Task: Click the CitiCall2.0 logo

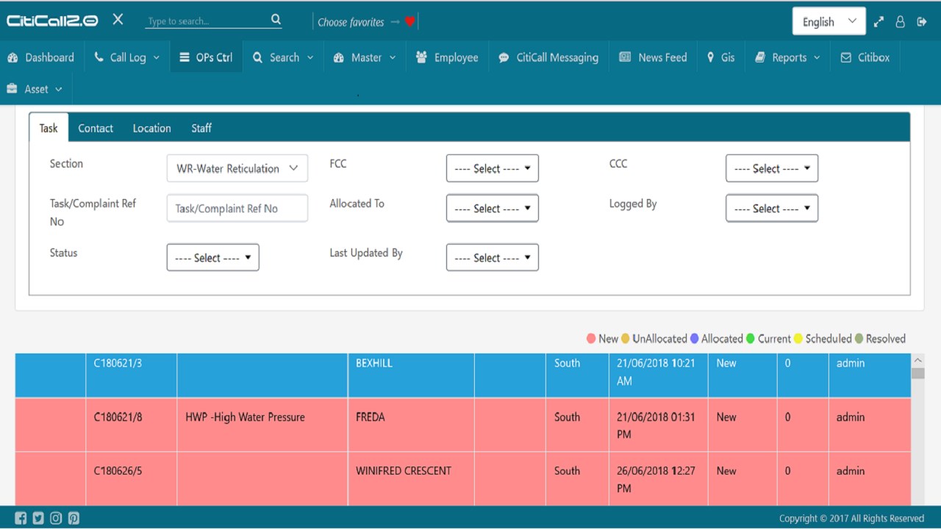Action: click(52, 21)
